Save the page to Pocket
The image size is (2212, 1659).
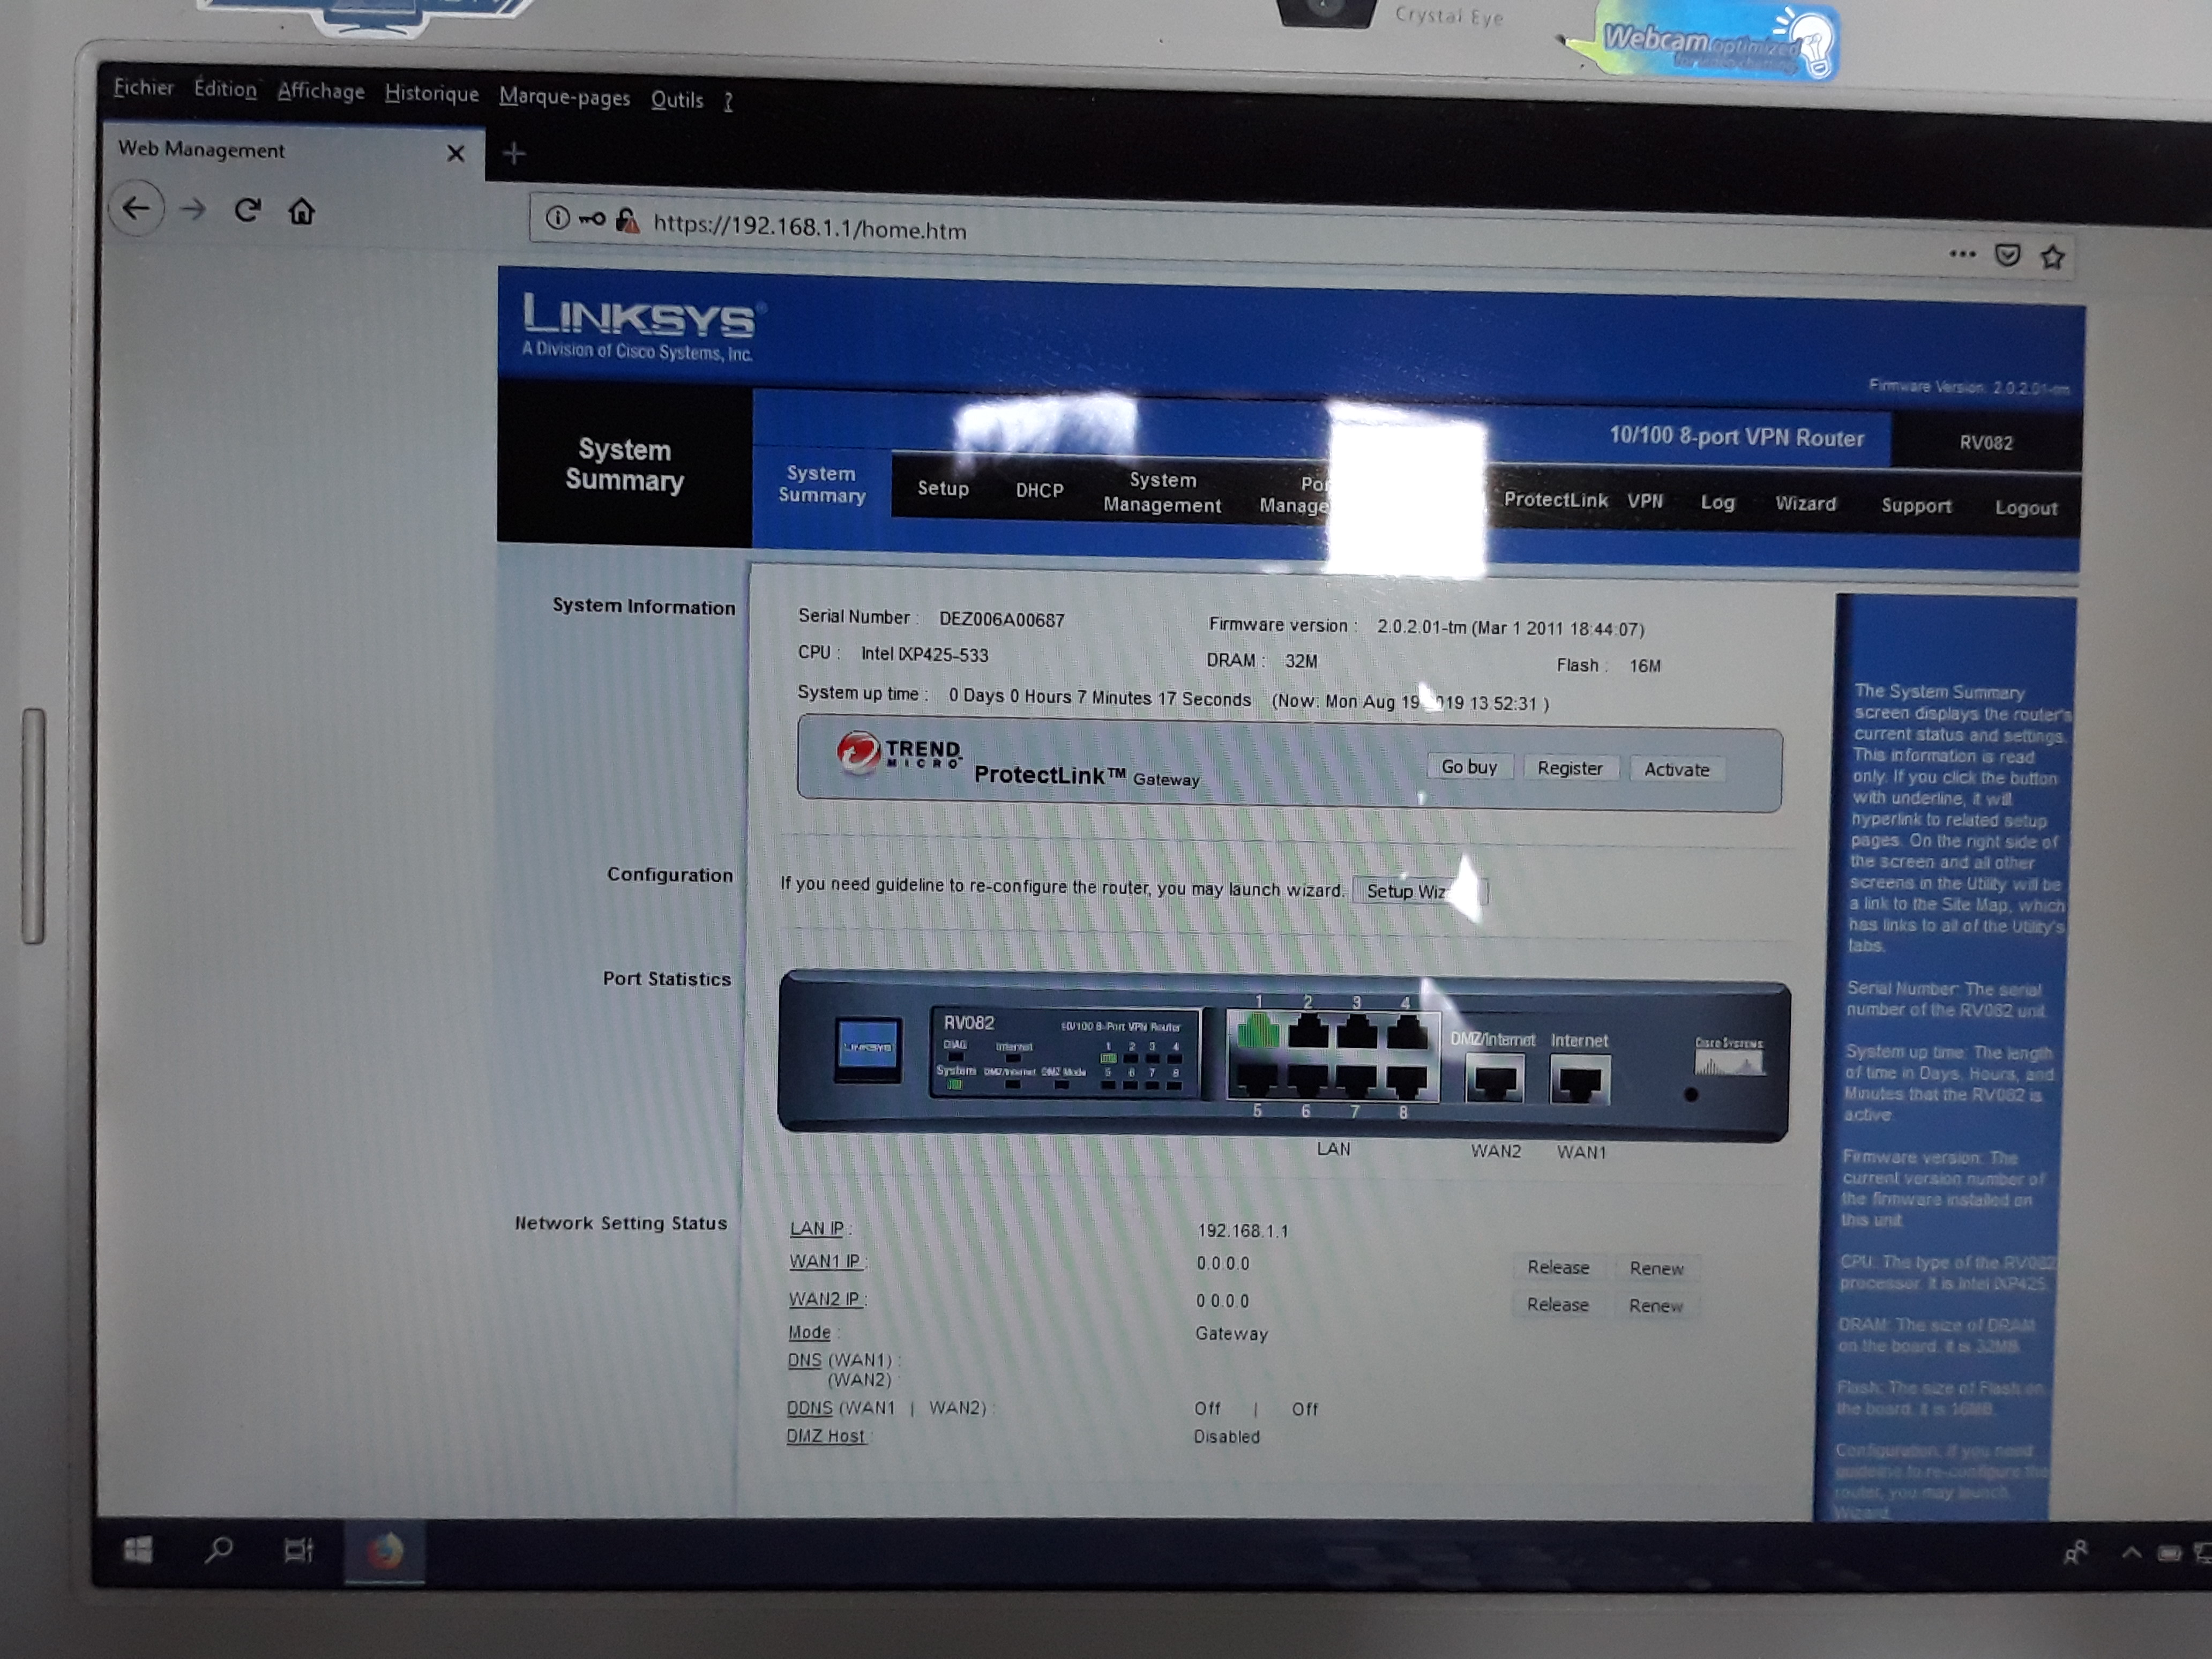(2007, 255)
